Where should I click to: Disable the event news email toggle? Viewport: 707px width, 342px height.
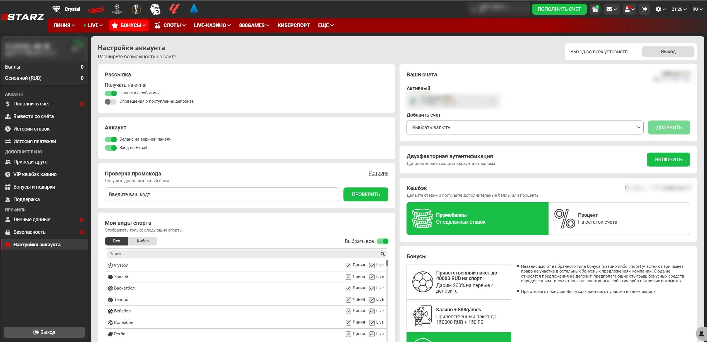click(111, 93)
